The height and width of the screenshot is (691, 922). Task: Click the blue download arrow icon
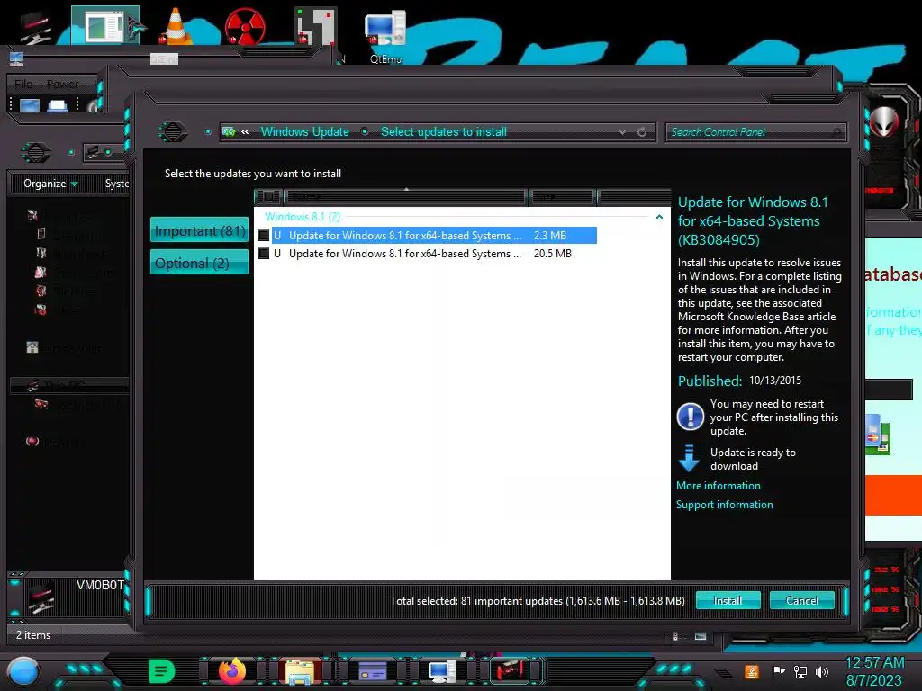[689, 458]
